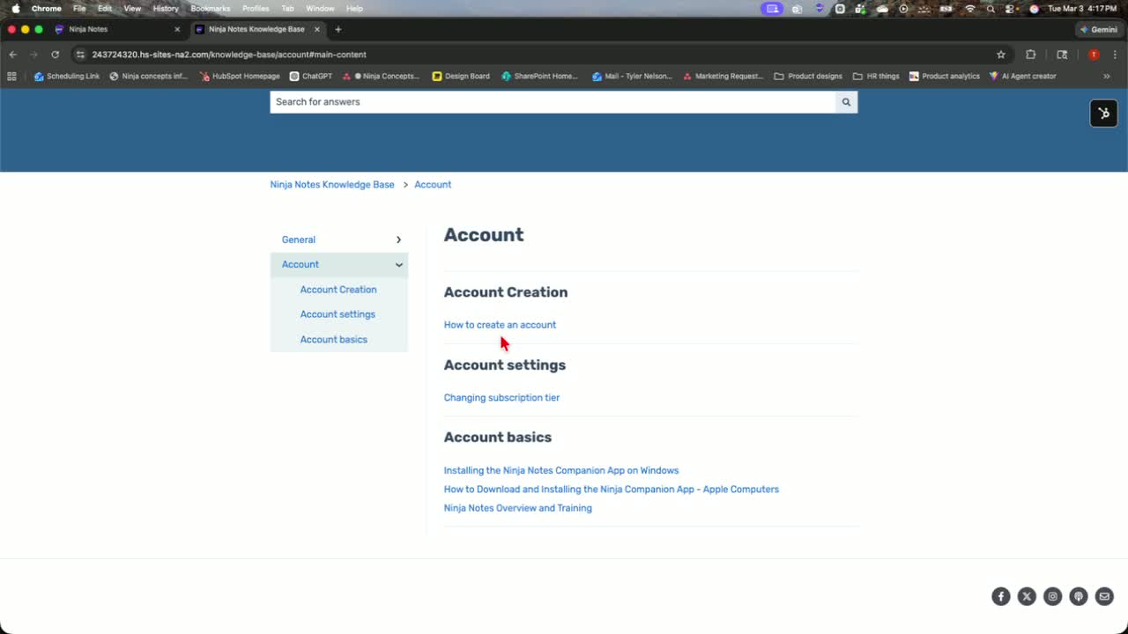The image size is (1128, 634).
Task: Open the ChatGPT bookmark
Action: [311, 77]
